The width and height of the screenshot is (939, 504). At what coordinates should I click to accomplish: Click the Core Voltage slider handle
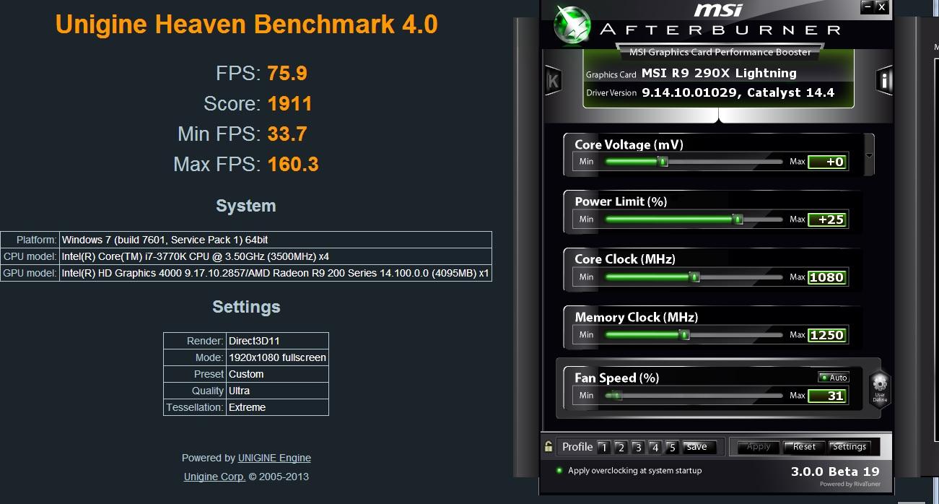[x=663, y=162]
